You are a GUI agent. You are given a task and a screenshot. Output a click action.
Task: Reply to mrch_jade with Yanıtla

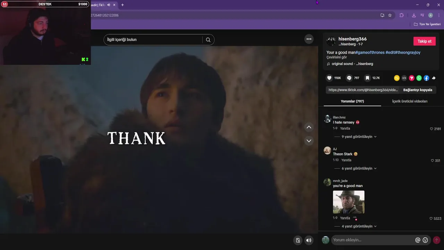[x=345, y=218]
